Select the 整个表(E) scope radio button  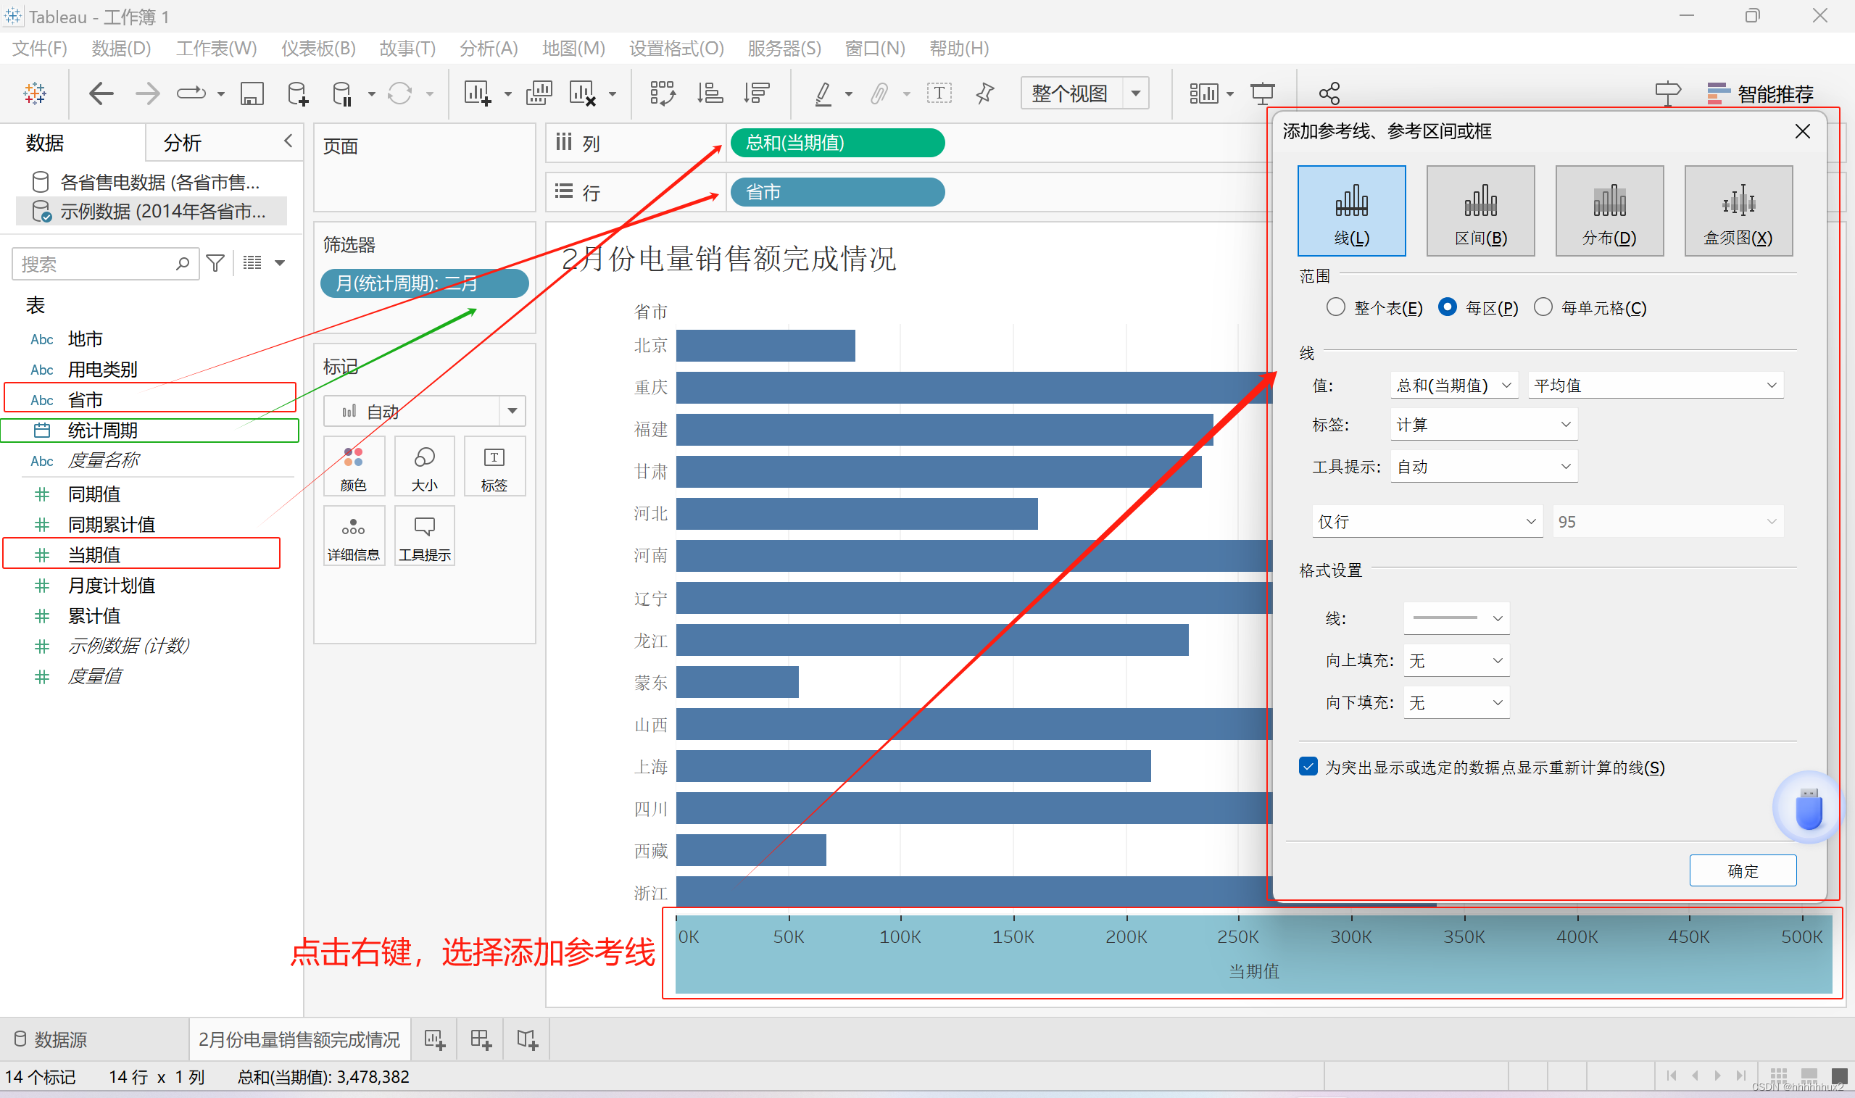tap(1335, 307)
